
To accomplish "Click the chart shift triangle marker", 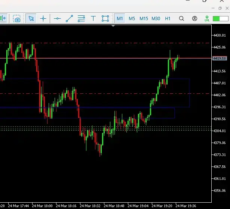I will coord(113,26).
